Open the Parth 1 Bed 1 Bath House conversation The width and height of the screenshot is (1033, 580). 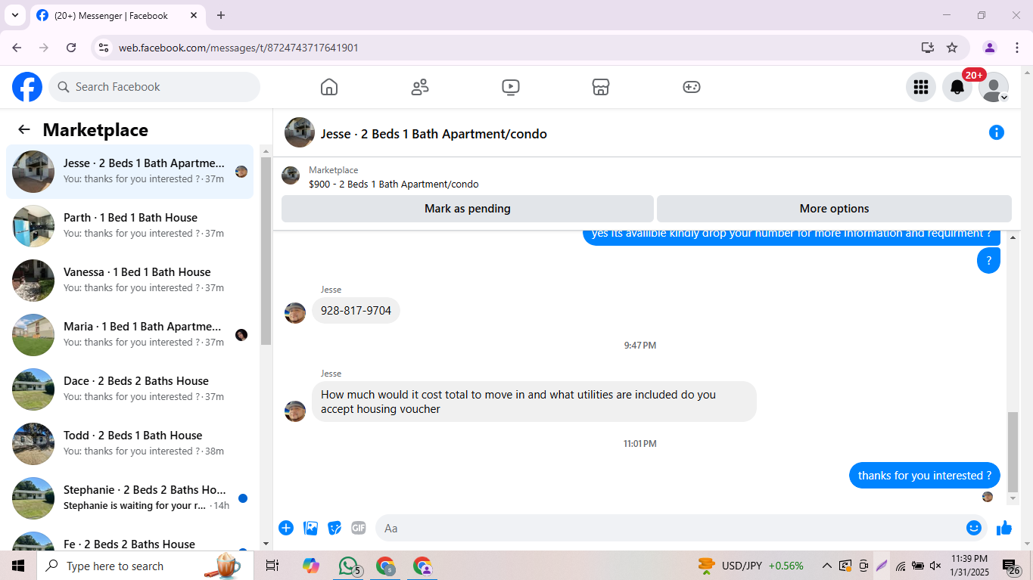(129, 226)
